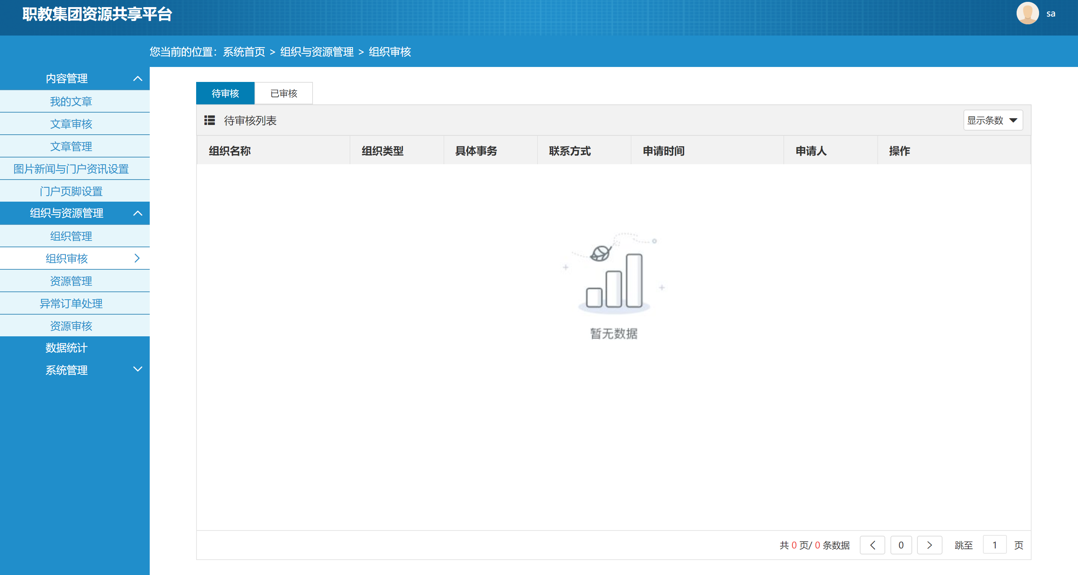Open 我的文章 in sidebar
Screen dimensions: 1078x575
tap(71, 102)
